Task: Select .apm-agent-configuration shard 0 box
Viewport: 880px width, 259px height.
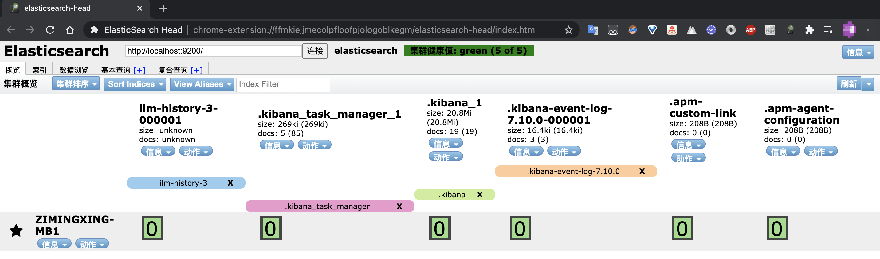Action: tap(777, 228)
